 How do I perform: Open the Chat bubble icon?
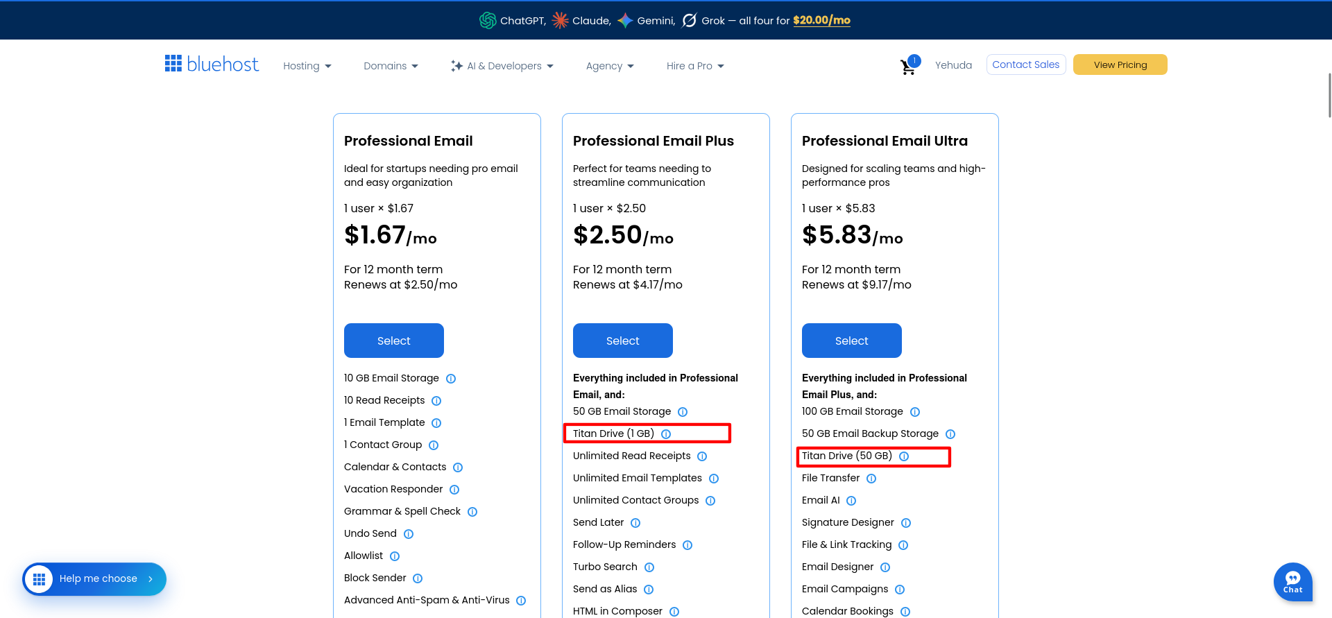pyautogui.click(x=1292, y=581)
